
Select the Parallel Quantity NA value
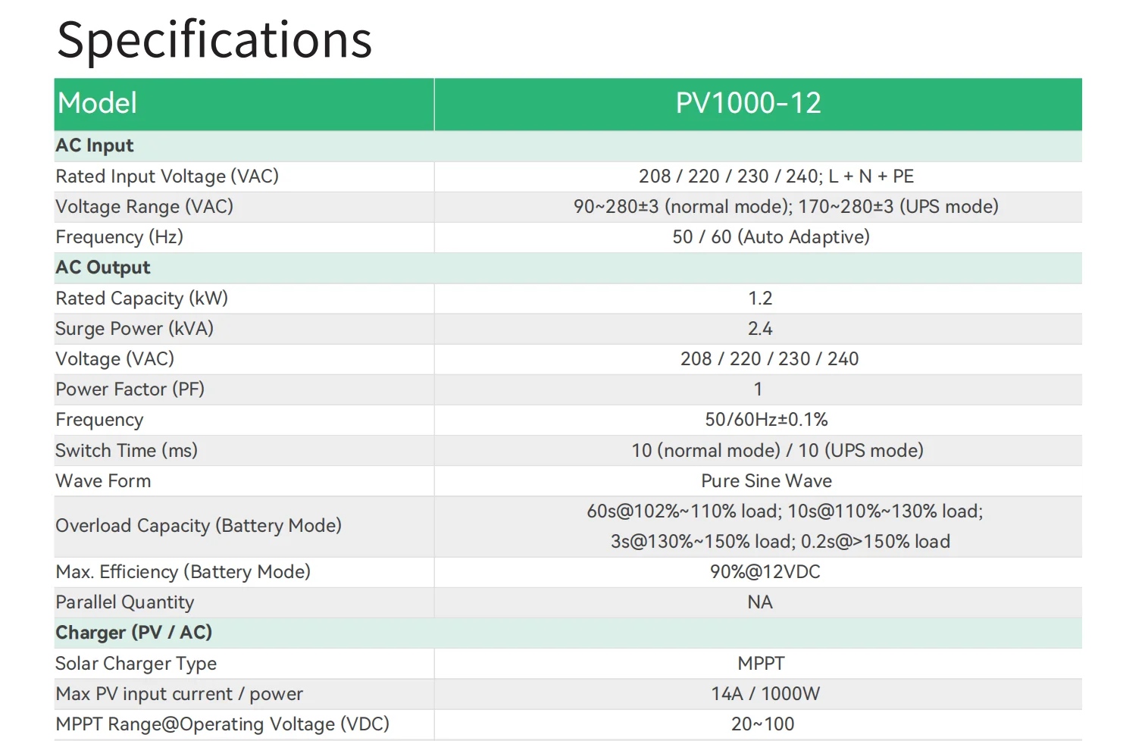click(760, 602)
